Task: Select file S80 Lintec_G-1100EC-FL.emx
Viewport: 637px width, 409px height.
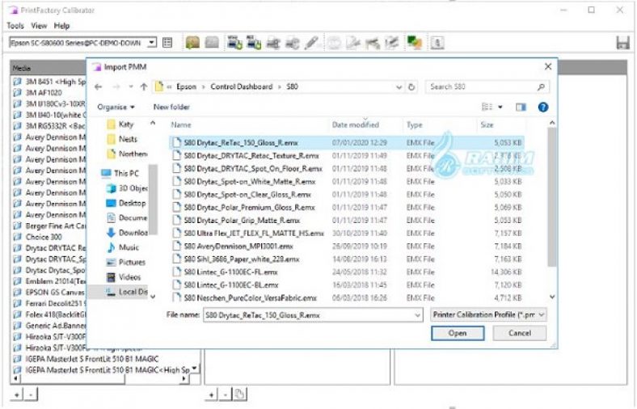Action: click(x=347, y=272)
